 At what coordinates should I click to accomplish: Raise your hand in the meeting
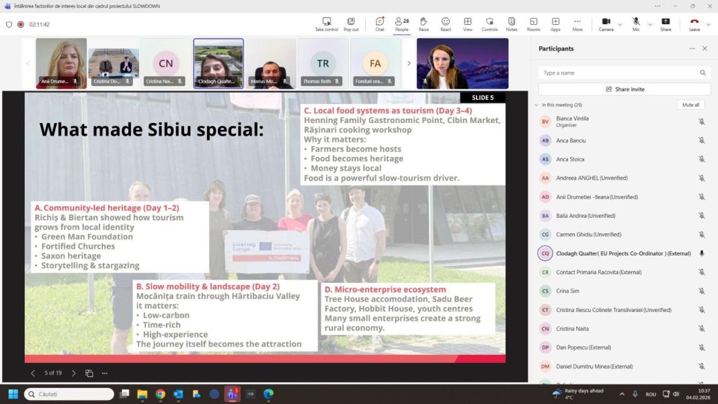click(x=424, y=24)
